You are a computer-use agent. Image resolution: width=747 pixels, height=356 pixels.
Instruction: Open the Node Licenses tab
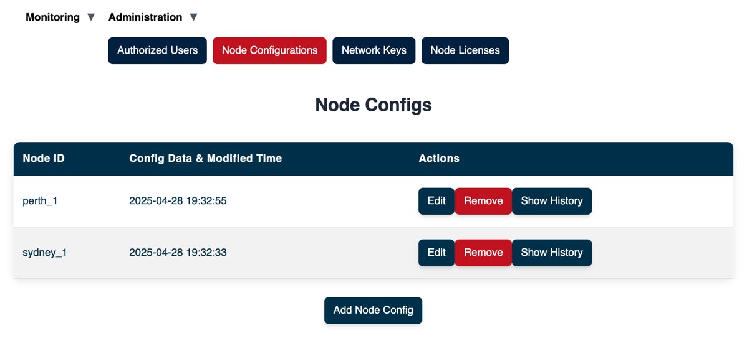point(465,50)
